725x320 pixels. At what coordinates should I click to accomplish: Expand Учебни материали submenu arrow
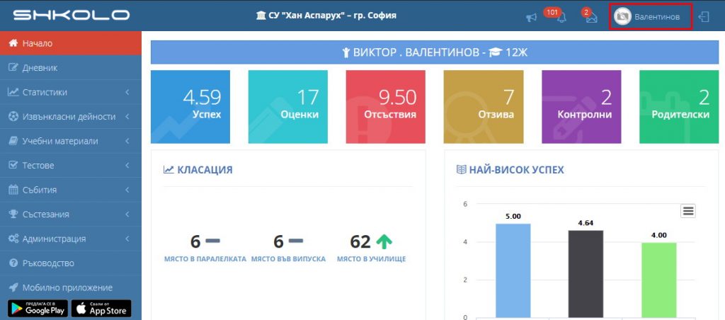click(127, 141)
